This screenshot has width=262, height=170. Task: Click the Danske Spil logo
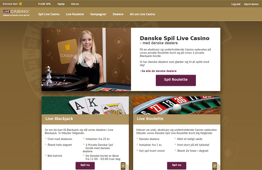(x=12, y=4)
